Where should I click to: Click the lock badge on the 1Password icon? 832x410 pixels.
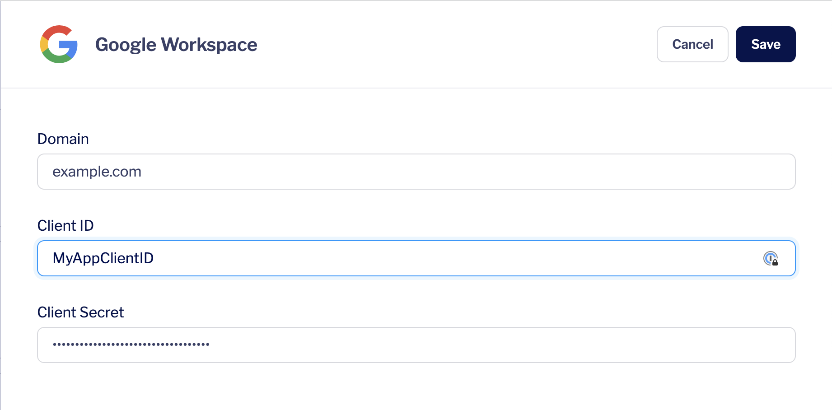click(x=775, y=262)
